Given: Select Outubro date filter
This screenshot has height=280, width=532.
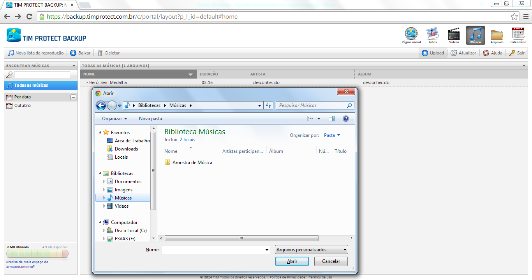Looking at the screenshot, I should 22,106.
